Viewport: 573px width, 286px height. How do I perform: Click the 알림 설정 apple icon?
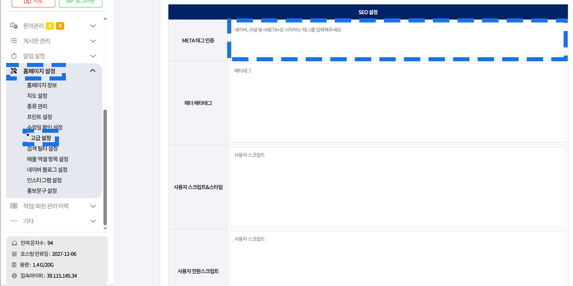click(14, 56)
